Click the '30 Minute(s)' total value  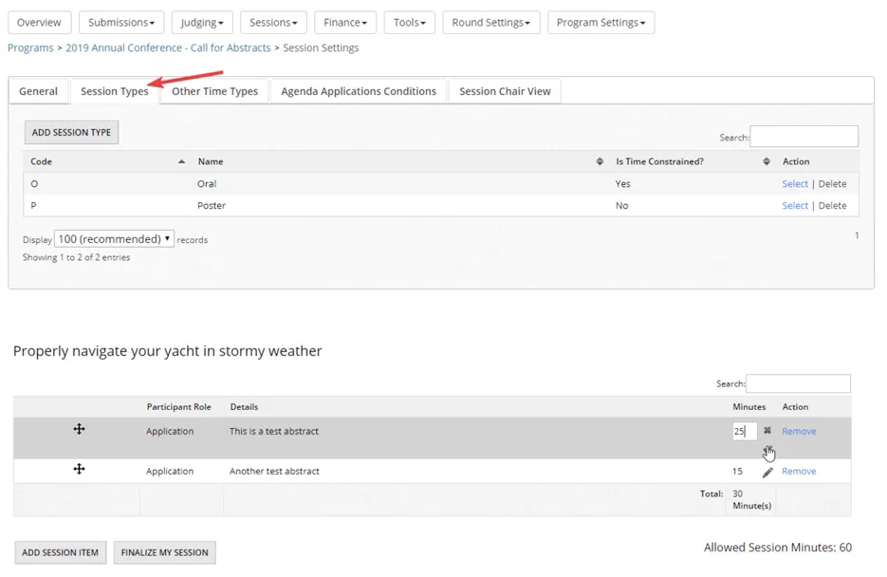click(751, 499)
